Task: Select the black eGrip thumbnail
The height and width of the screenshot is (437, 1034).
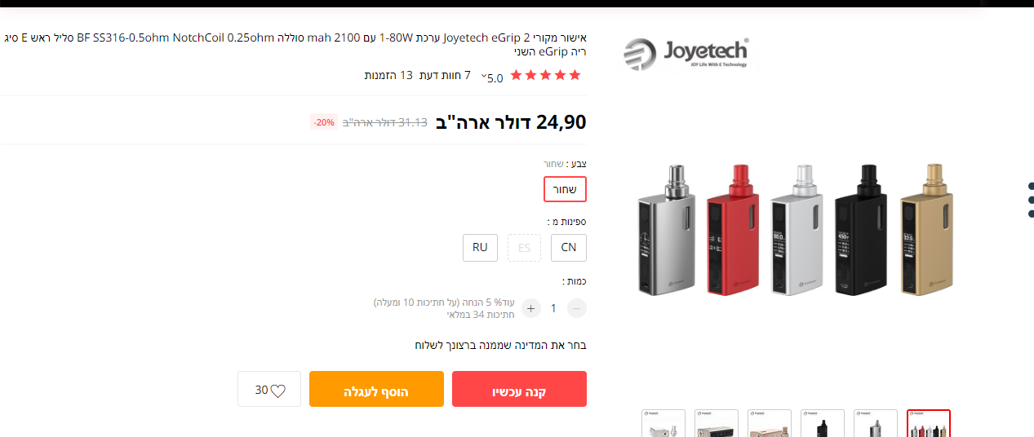Action: [x=823, y=424]
